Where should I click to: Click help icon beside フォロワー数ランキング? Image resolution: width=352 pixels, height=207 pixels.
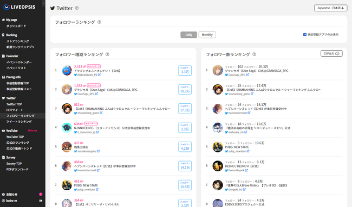[254, 54]
